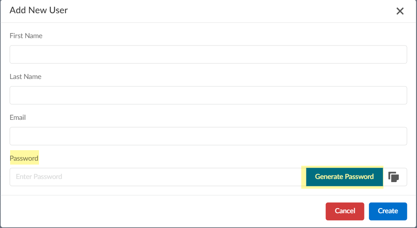Click the Last Name label
417x228 pixels.
25,77
